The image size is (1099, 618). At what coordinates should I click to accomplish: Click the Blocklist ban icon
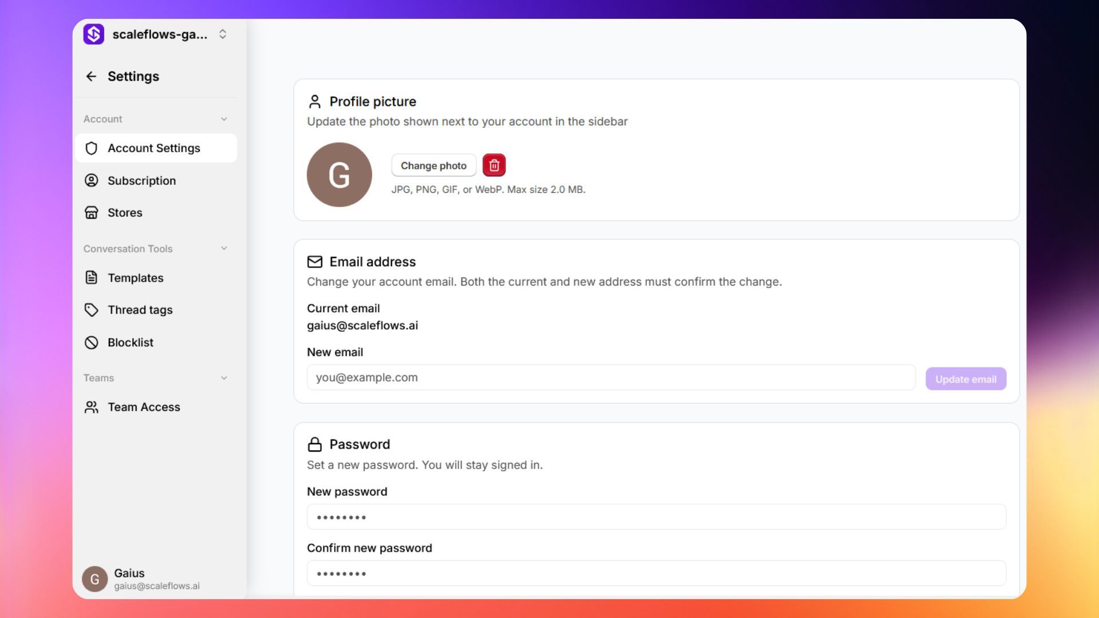(92, 342)
